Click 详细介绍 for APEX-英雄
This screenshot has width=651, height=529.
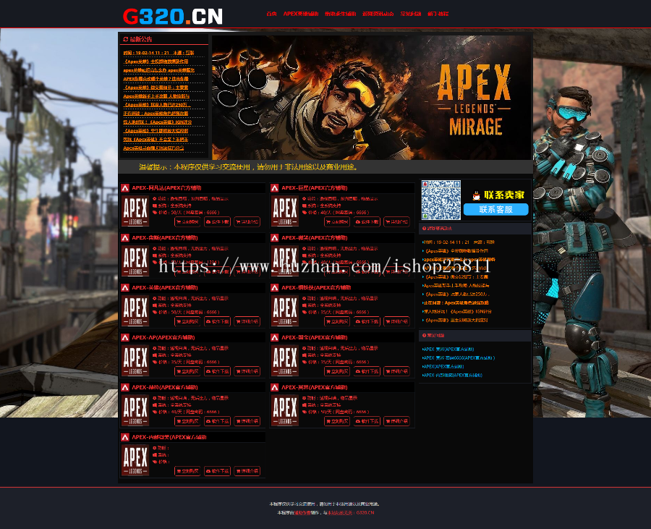pyautogui.click(x=247, y=321)
